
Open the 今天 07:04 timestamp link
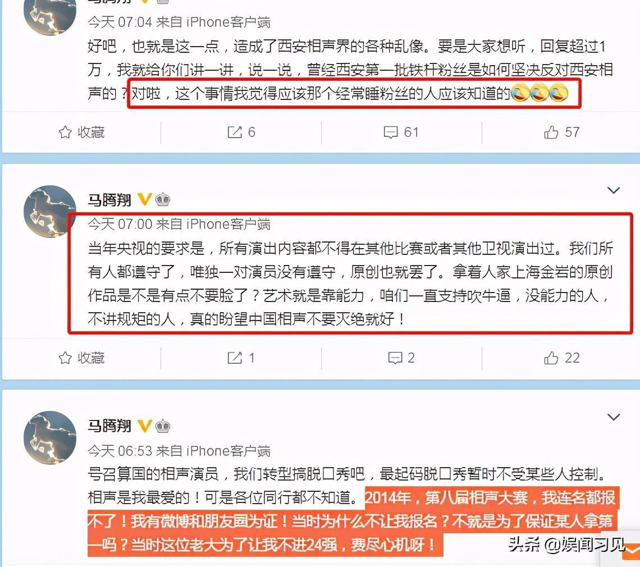pos(120,22)
